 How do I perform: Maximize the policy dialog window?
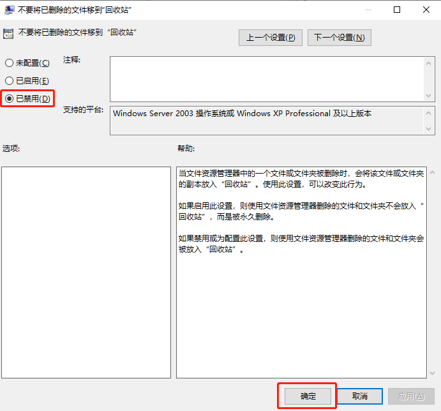tap(397, 10)
